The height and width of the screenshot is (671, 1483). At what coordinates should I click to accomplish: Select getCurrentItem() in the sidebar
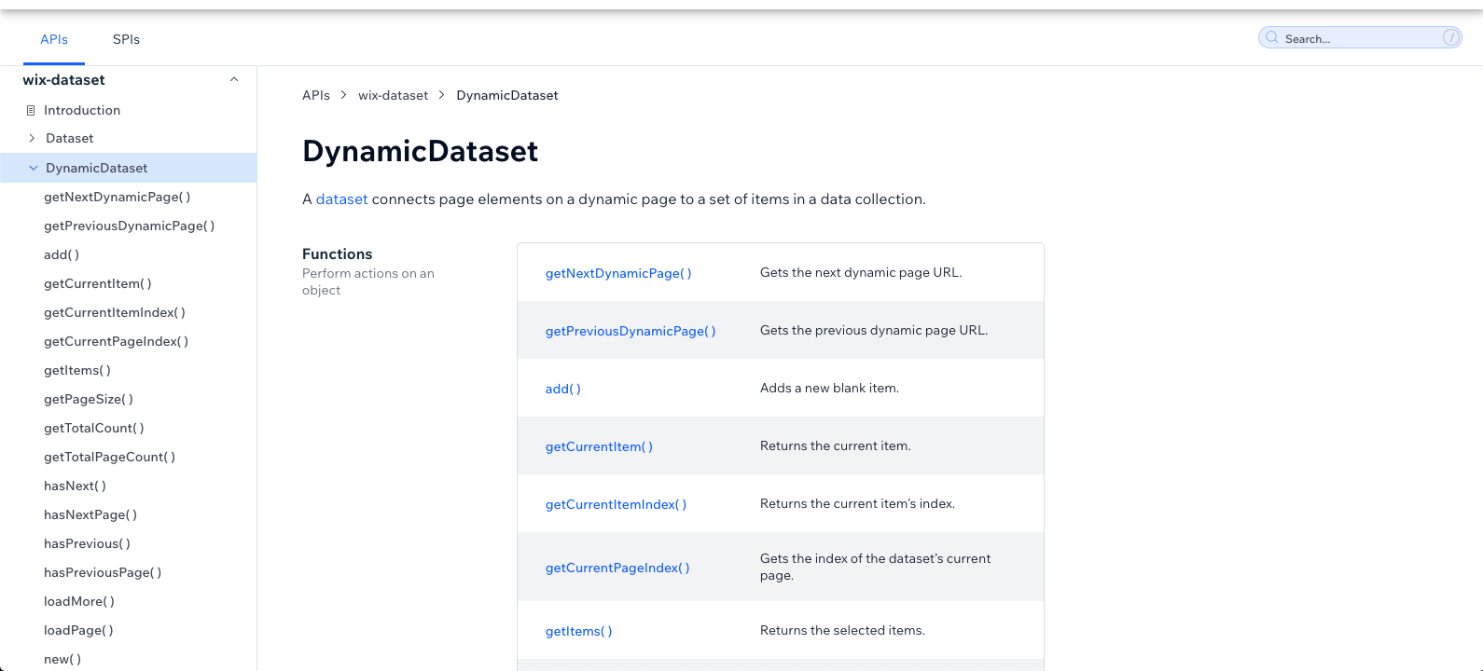(97, 283)
